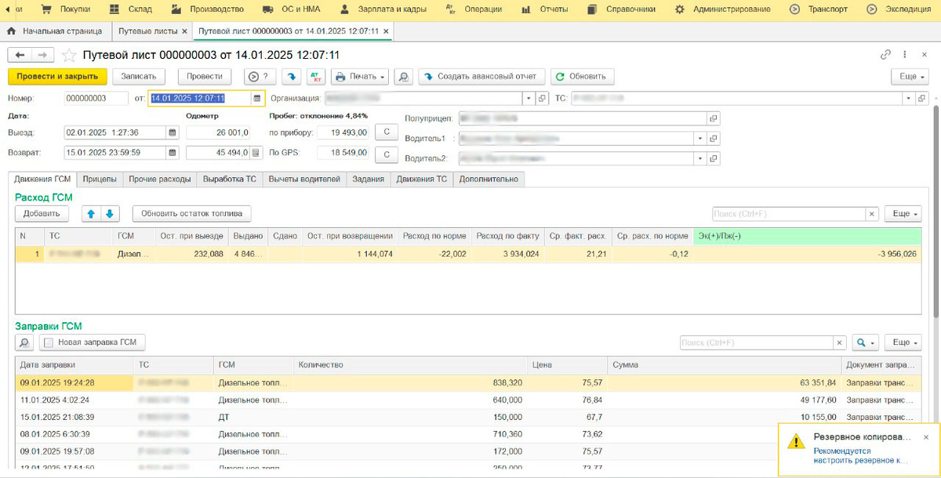Image resolution: width=941 pixels, height=478 pixels.
Task: Open the Водитель2 record with the open icon
Action: [x=713, y=158]
